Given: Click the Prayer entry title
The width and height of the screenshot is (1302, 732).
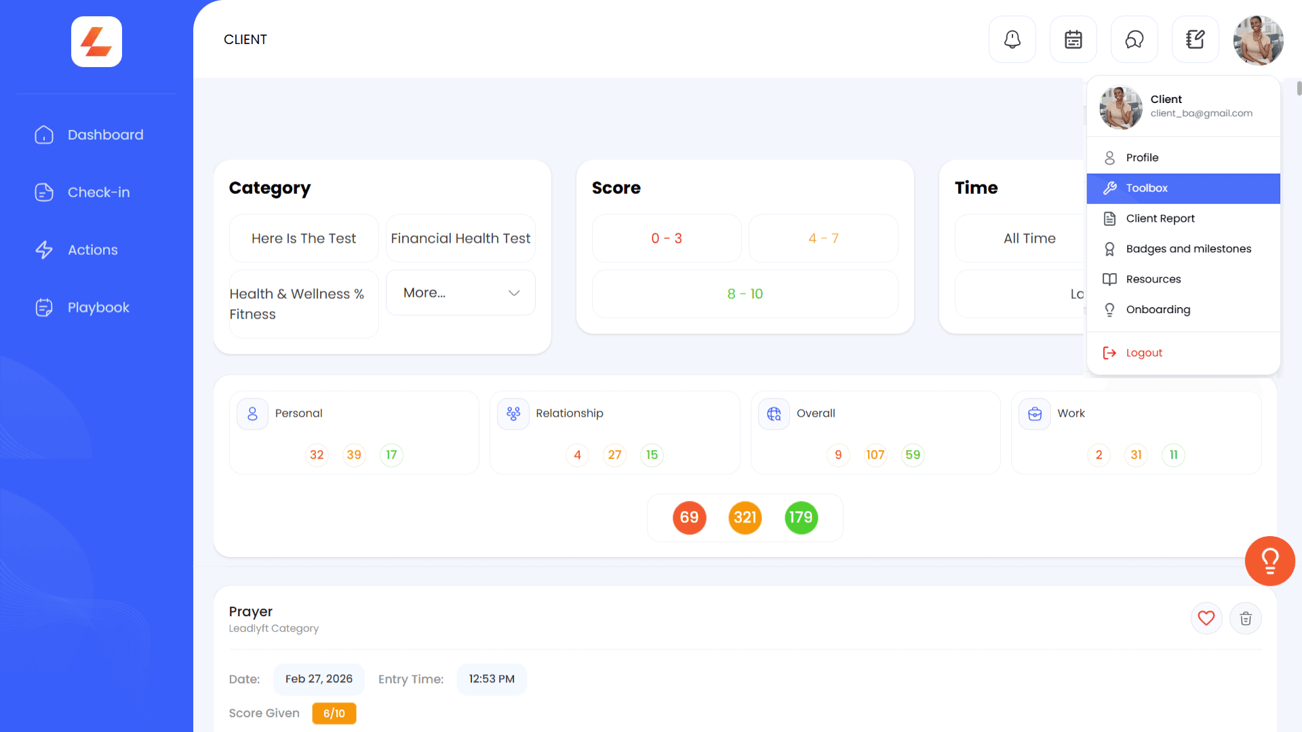Looking at the screenshot, I should [250, 611].
